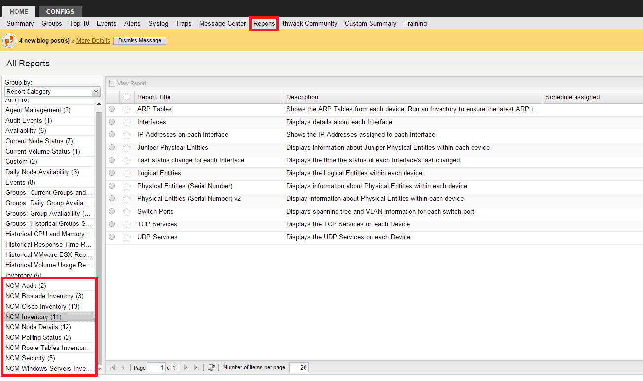Viewport: 643px width, 381px height.
Task: Open the ARP Tables report
Action: (155, 109)
